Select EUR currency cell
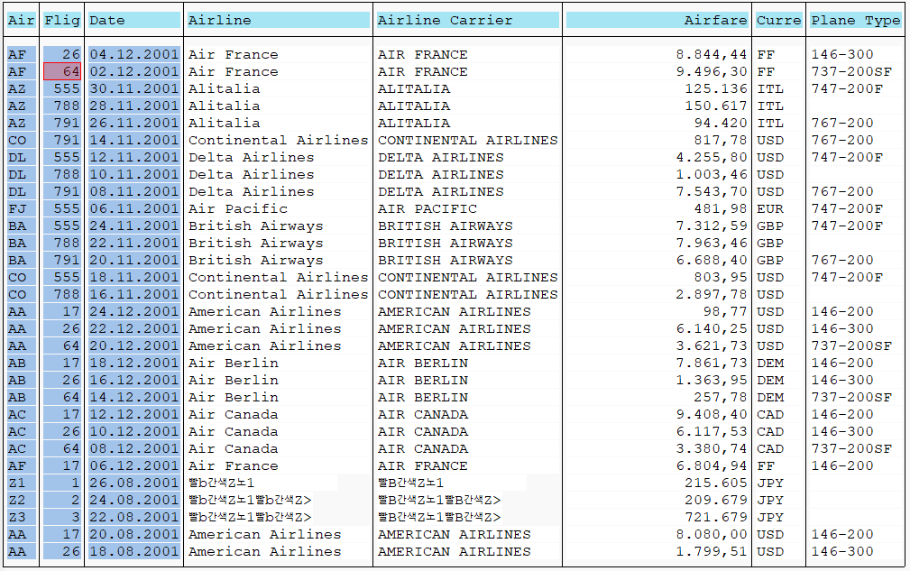 pos(769,208)
